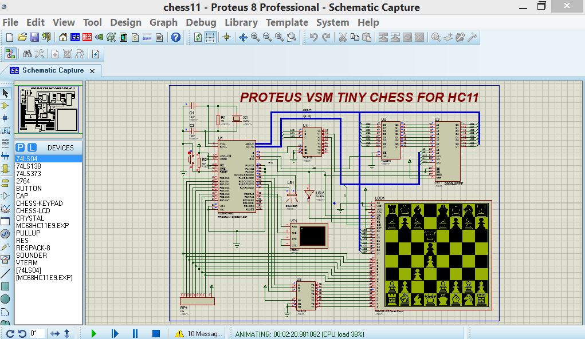The height and width of the screenshot is (339, 585).
Task: Select the selection arrow mode
Action: pos(5,93)
